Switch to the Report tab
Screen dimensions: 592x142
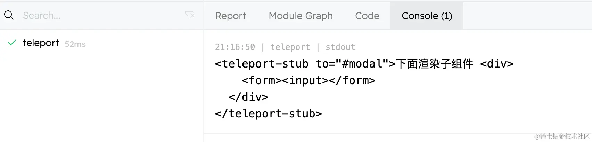click(x=230, y=16)
